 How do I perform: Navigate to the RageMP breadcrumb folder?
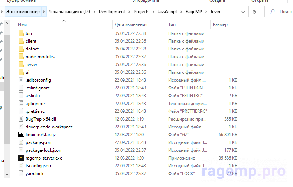click(x=193, y=12)
